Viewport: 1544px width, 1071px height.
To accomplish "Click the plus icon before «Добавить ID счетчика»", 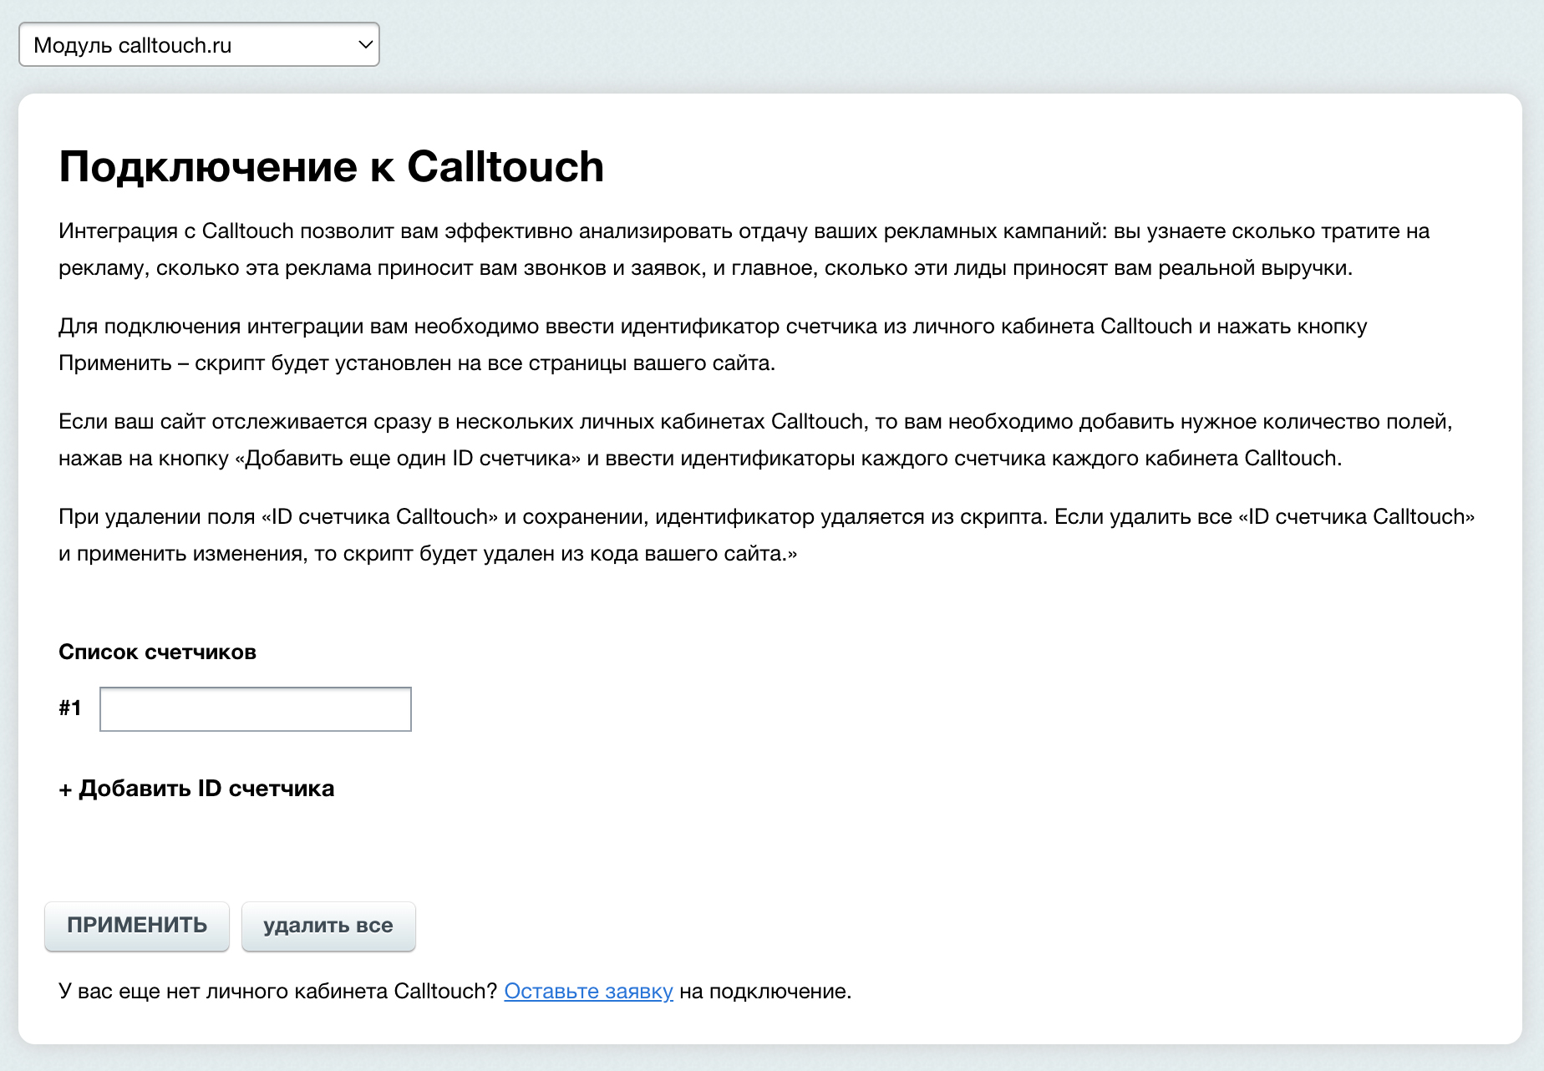I will (x=65, y=789).
